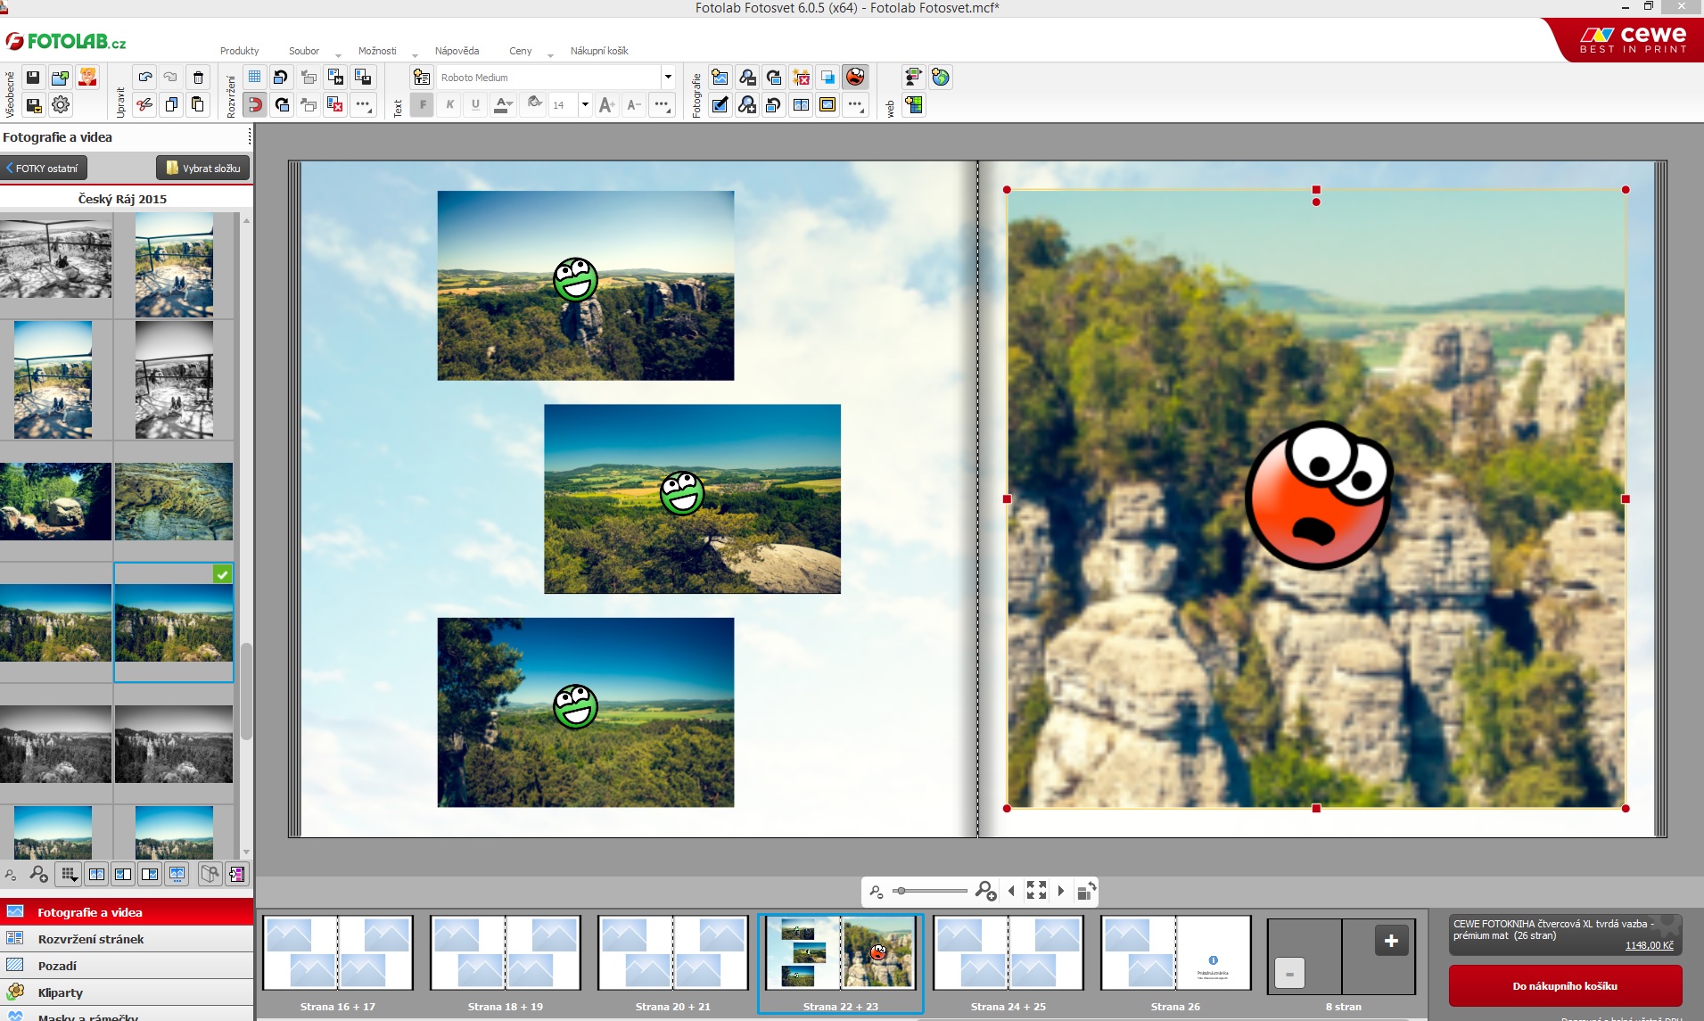The width and height of the screenshot is (1704, 1021).
Task: Click the zoom slider handle below the canvas
Action: pos(901,891)
